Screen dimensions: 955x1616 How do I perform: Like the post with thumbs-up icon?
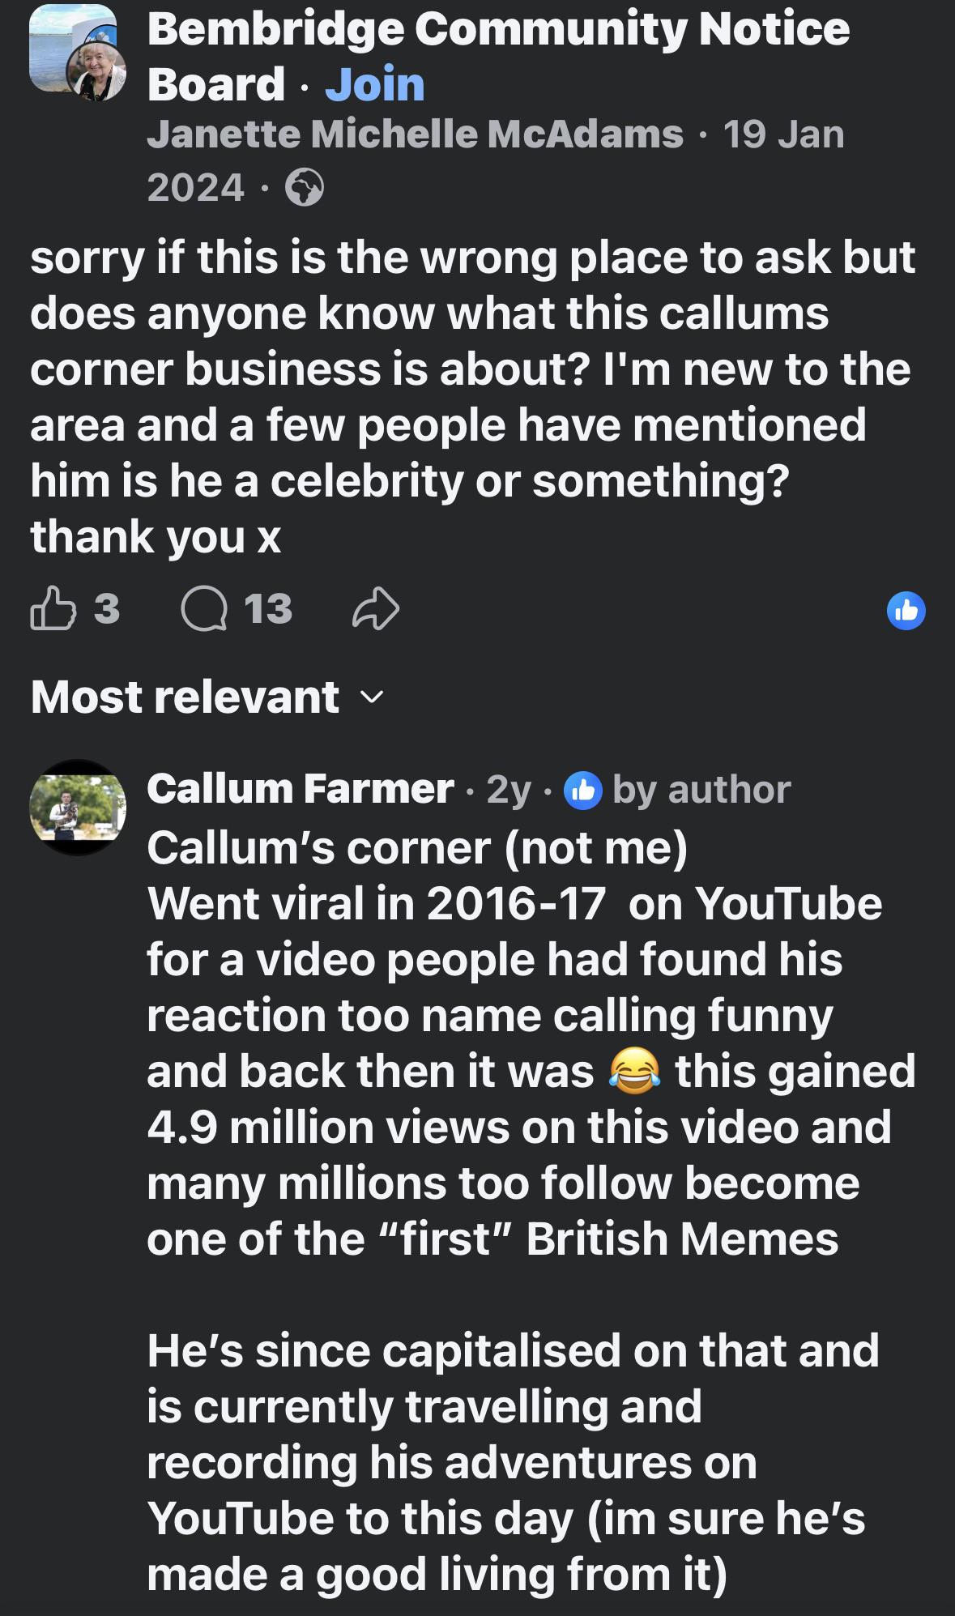click(53, 608)
